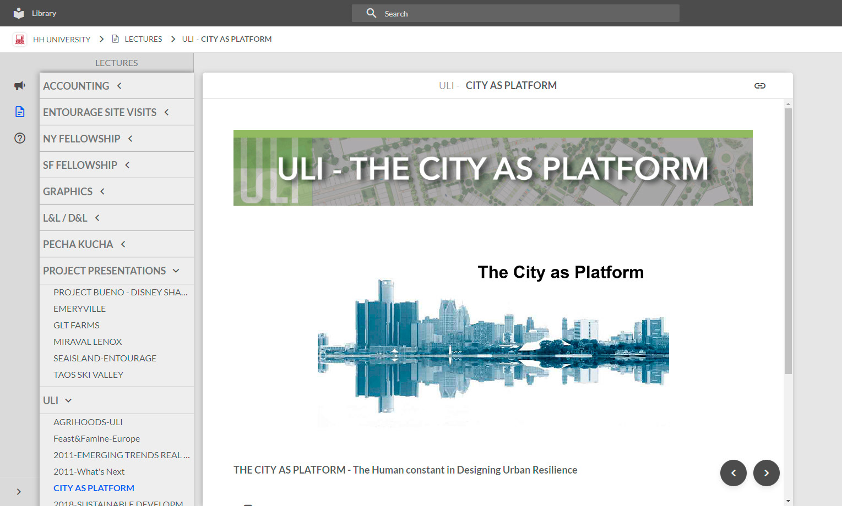Go to next page arrow button

coord(767,473)
